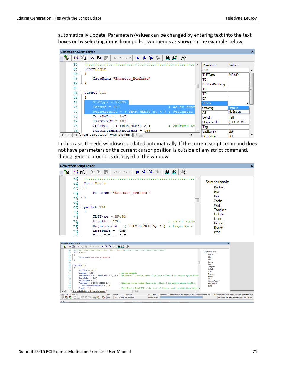Toggle bookmark flag in large Script commands editor
The width and height of the screenshot is (282, 366).
pos(137,172)
